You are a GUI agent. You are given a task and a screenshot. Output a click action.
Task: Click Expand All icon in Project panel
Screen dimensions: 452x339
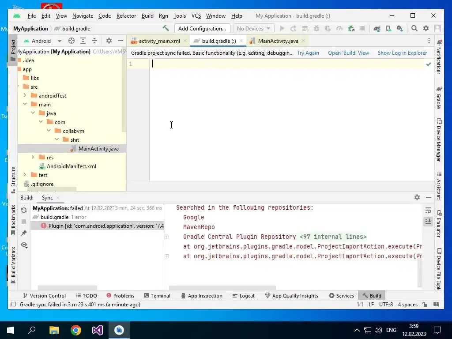coord(83,41)
